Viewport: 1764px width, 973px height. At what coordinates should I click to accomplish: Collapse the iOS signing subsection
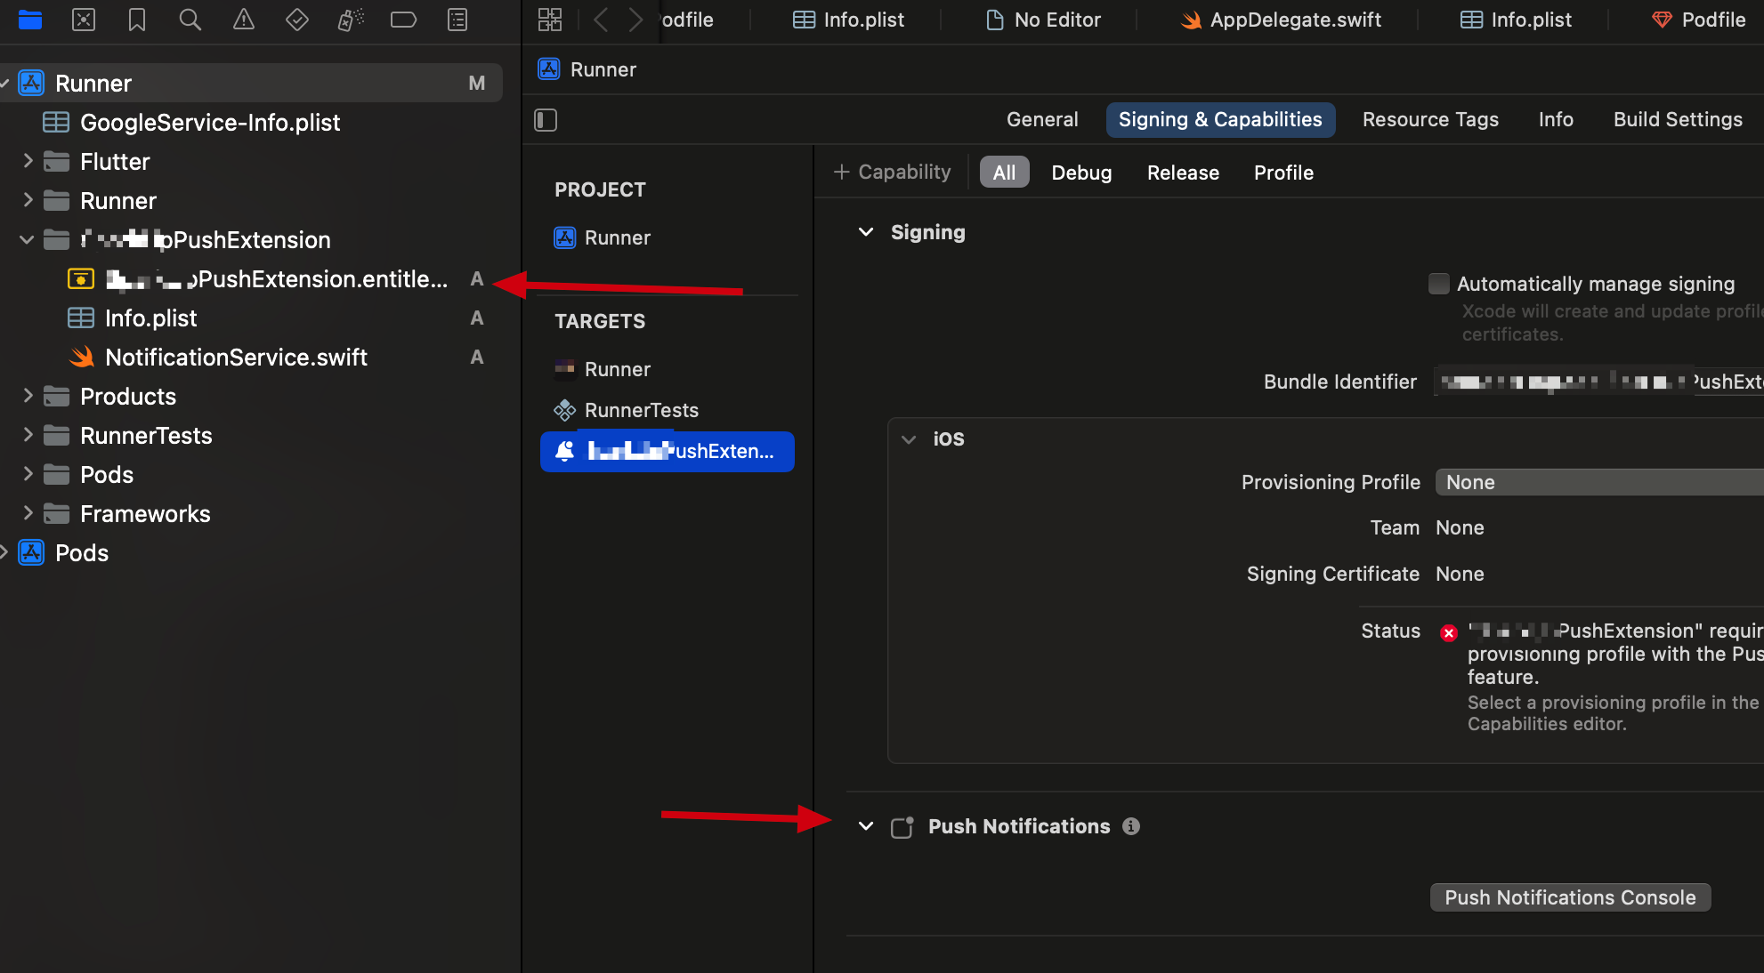pyautogui.click(x=909, y=439)
